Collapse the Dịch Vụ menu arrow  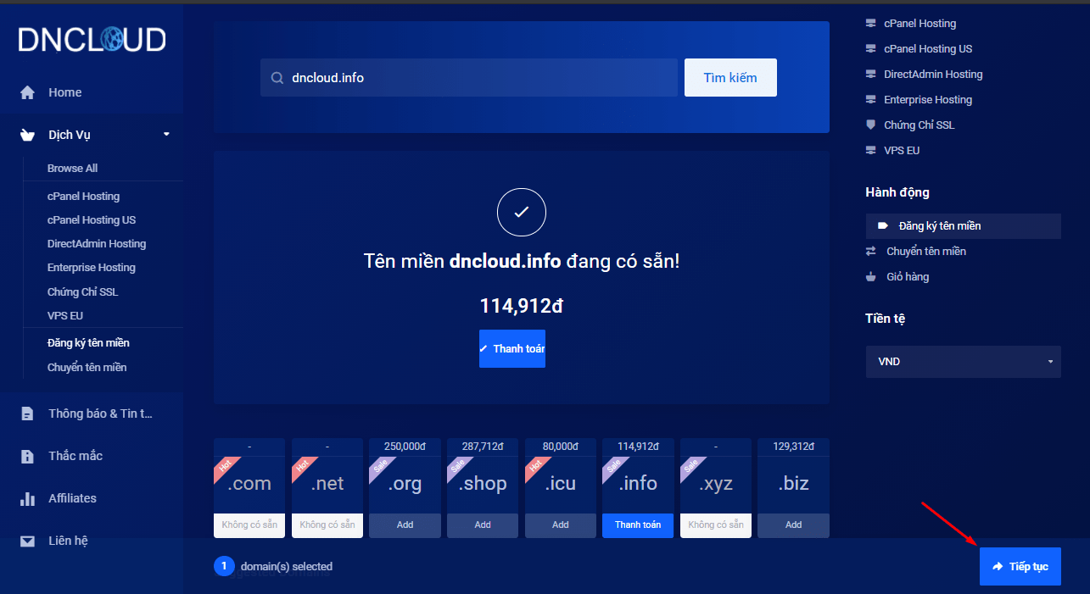166,134
